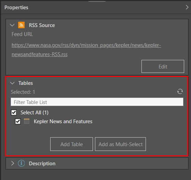The width and height of the screenshot is (191, 180).
Task: Click the Description info icon
Action: click(21, 163)
